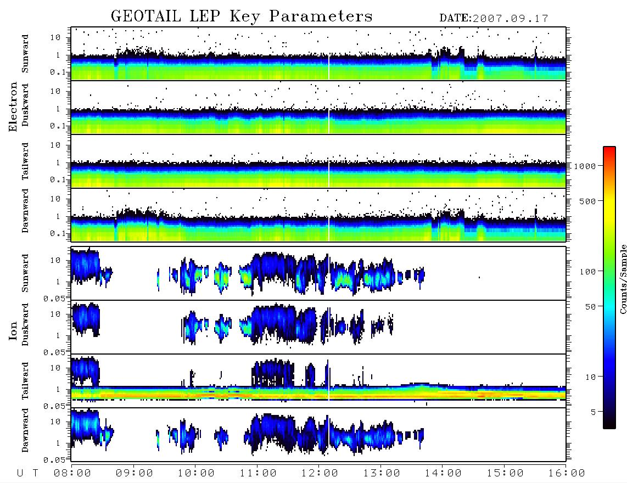Click the Electron Dawnward spectrogram panel
The width and height of the screenshot is (627, 483).
tap(318, 215)
